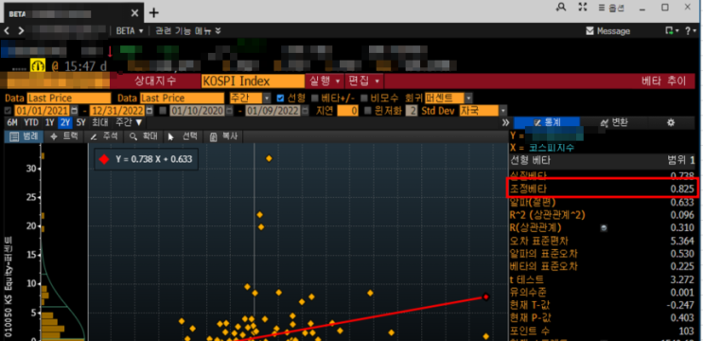Image resolution: width=703 pixels, height=341 pixels.
Task: Activate the 트랙 track crosshair tool
Action: coord(65,136)
